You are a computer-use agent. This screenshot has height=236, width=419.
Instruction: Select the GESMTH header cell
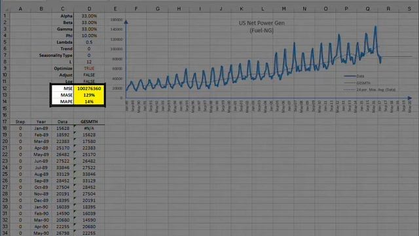(x=89, y=121)
